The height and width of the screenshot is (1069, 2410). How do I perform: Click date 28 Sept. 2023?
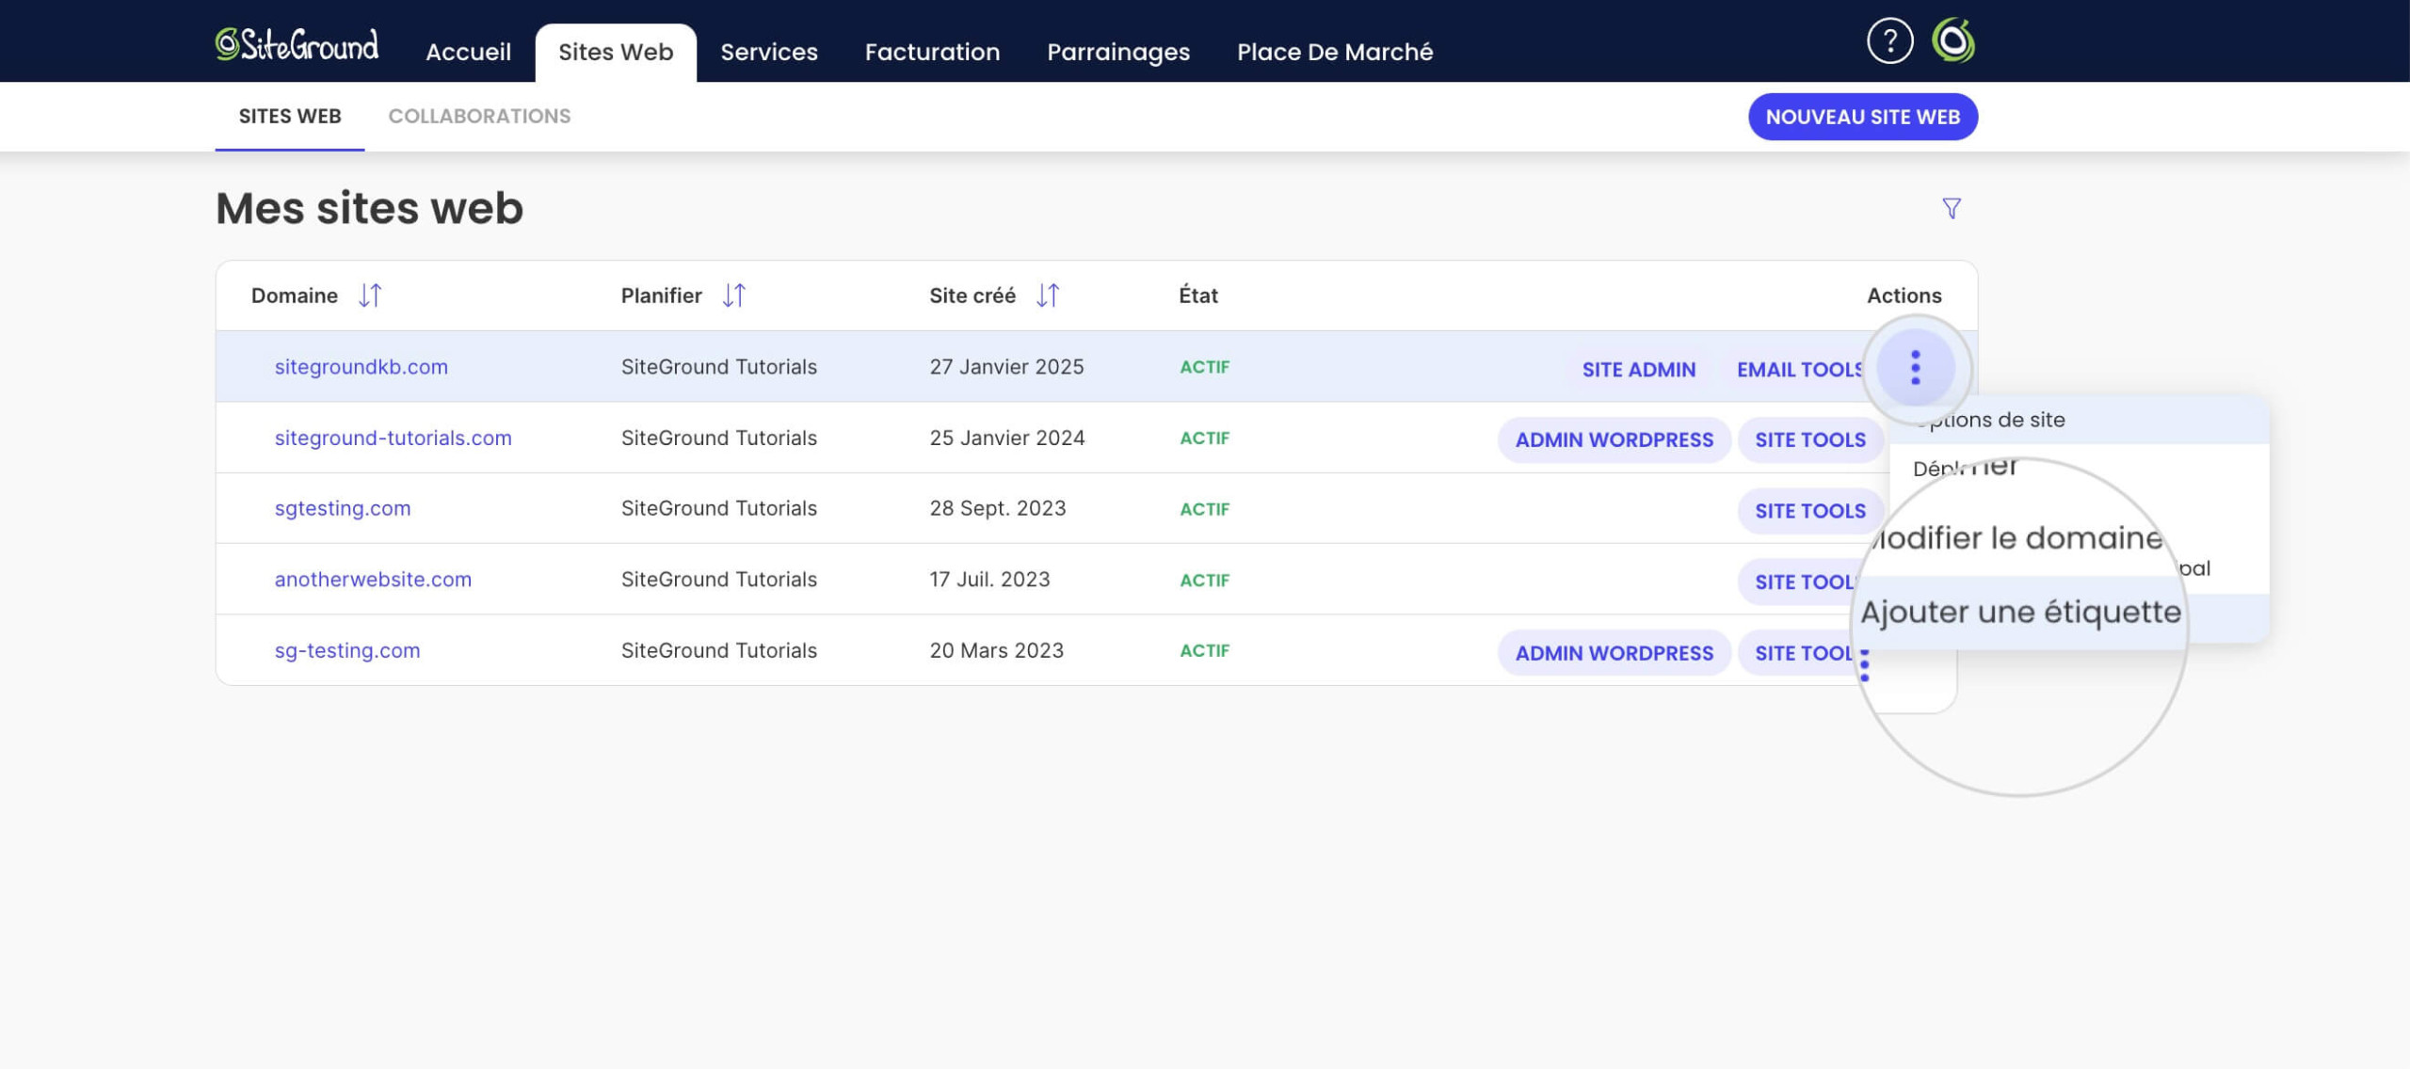997,508
